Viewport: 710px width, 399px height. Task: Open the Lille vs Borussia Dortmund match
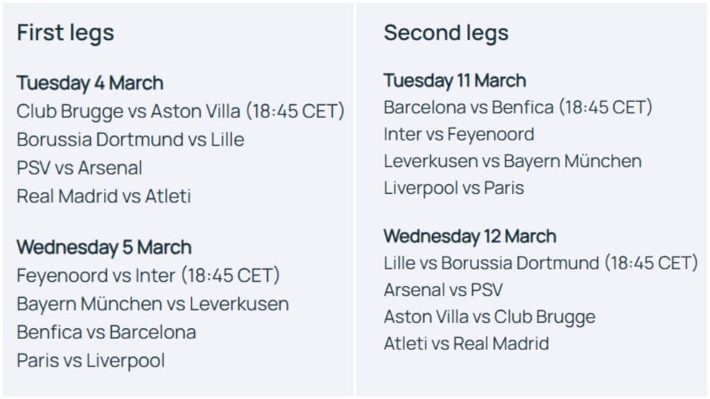pyautogui.click(x=541, y=263)
